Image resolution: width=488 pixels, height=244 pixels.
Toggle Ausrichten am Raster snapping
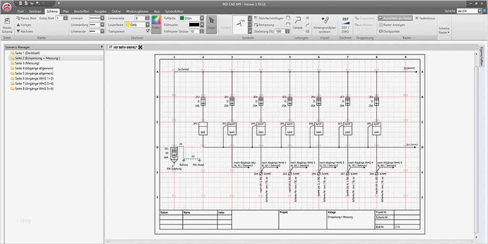click(x=395, y=18)
